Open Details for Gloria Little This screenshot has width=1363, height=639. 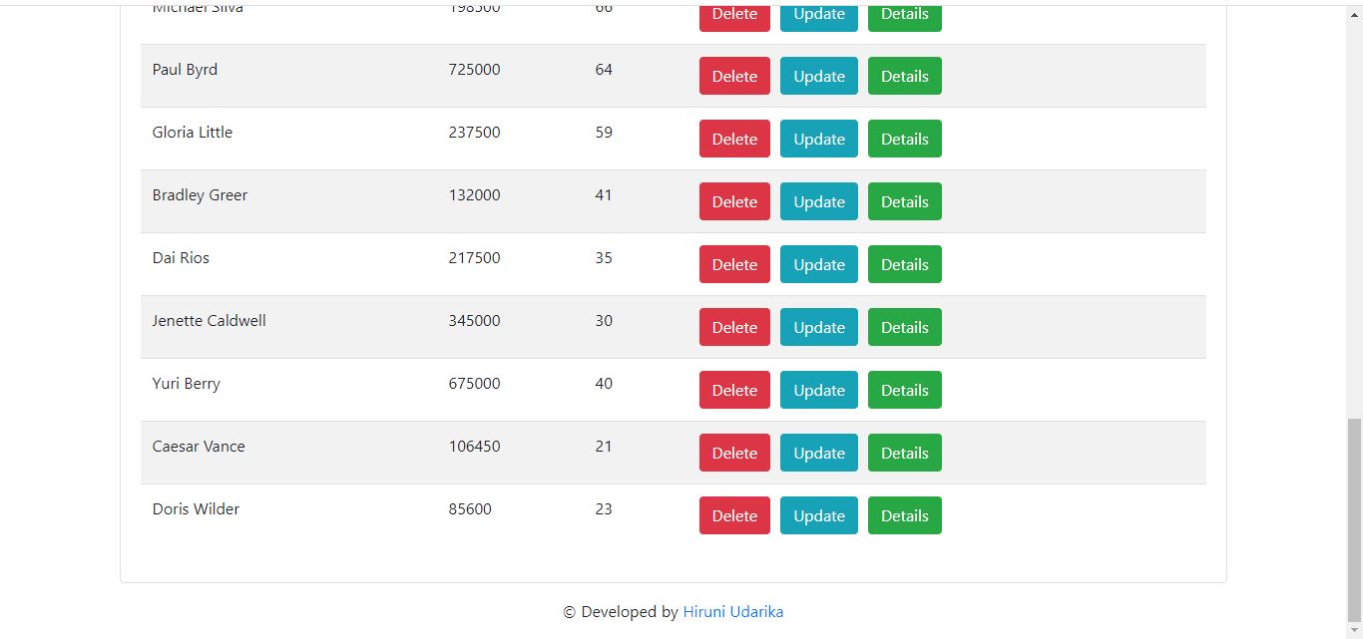[905, 139]
